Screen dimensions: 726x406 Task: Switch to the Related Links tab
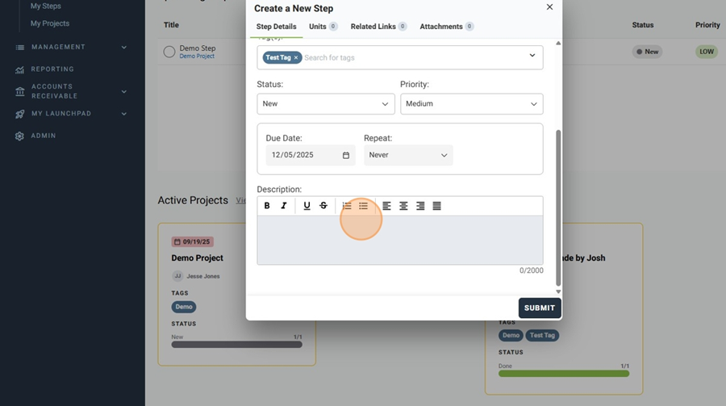pos(379,27)
